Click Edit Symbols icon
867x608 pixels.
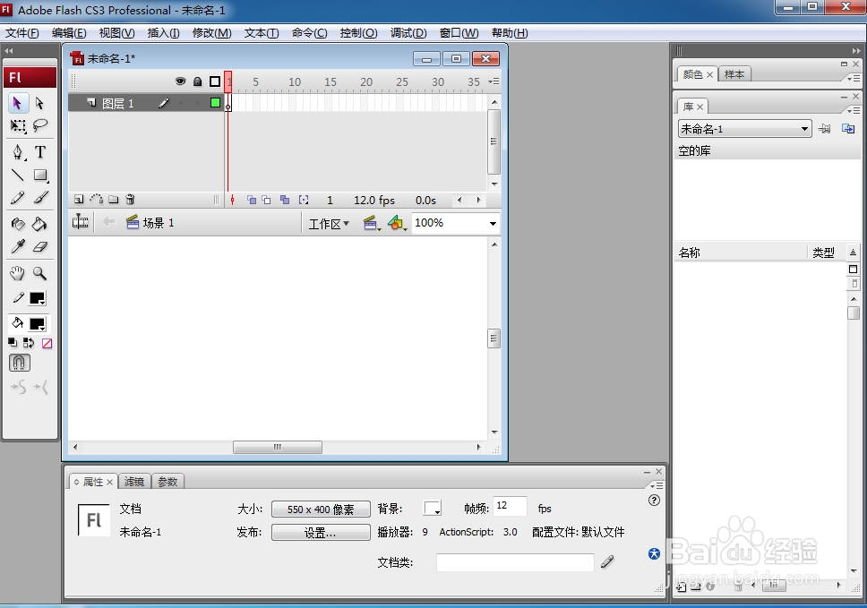397,223
